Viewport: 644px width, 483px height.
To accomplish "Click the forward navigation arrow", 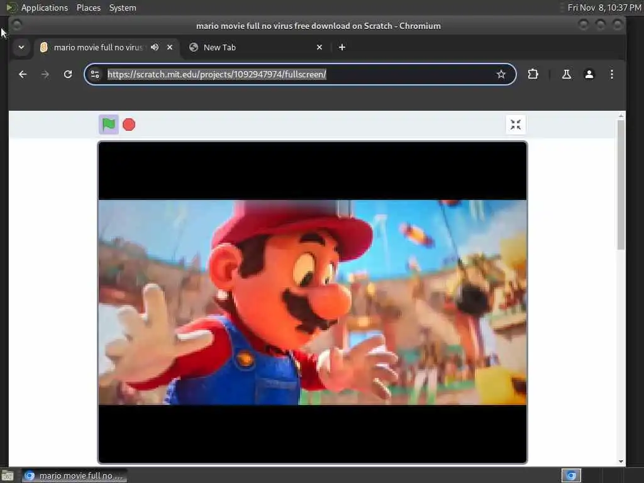I will tap(45, 74).
